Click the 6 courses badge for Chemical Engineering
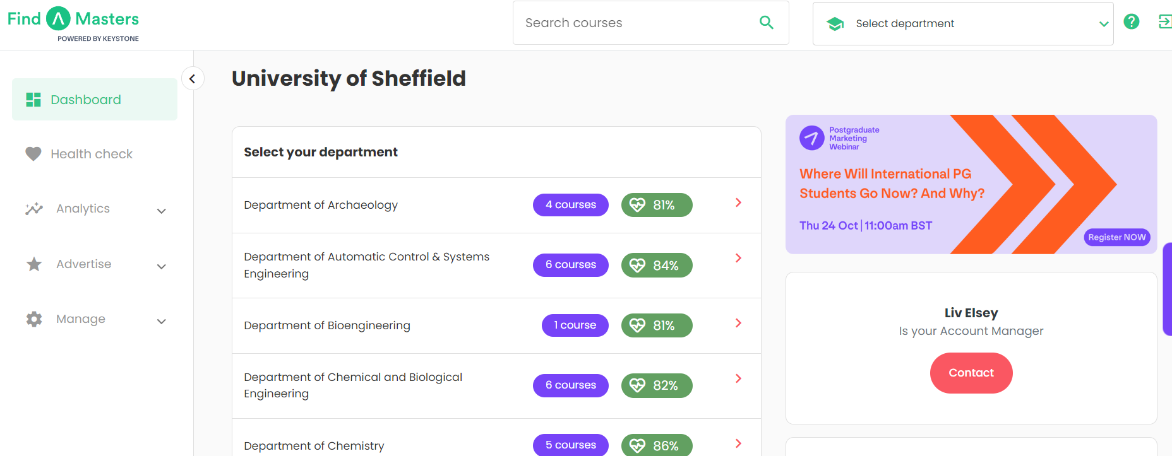Screen dimensions: 1172x456 pos(571,385)
